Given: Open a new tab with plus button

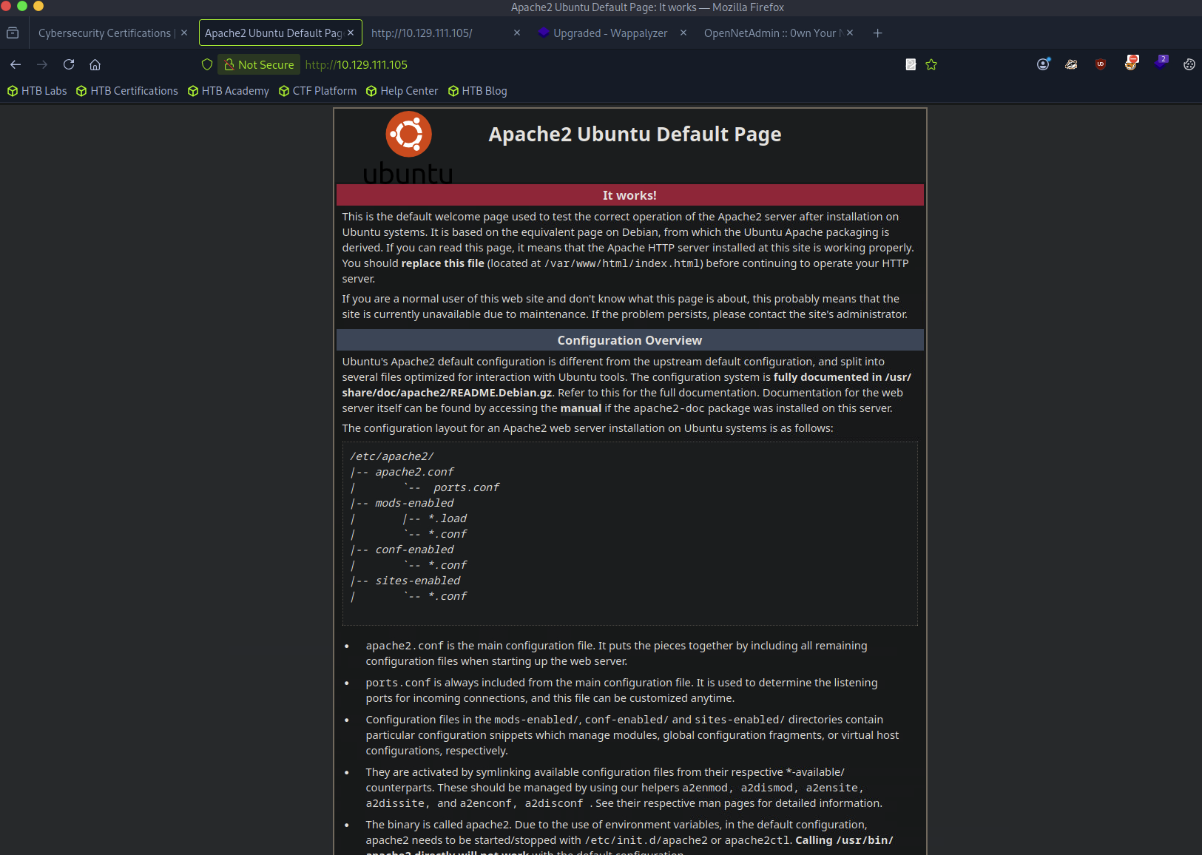Looking at the screenshot, I should point(877,33).
